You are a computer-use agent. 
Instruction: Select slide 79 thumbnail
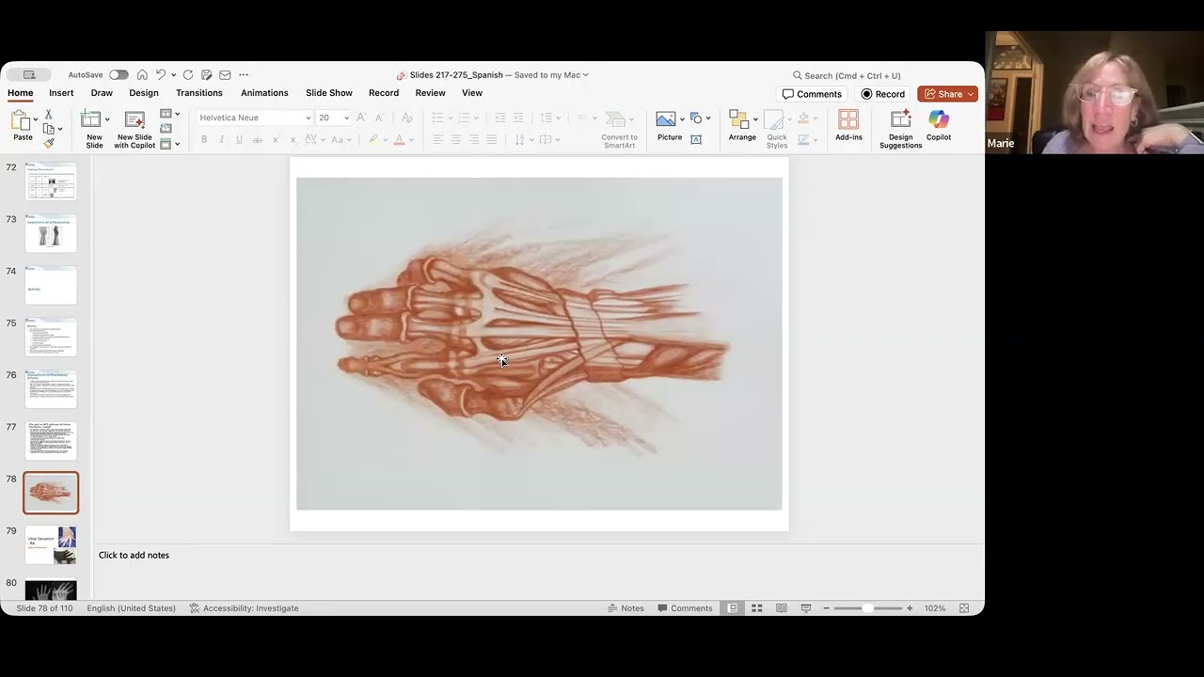pyautogui.click(x=51, y=544)
